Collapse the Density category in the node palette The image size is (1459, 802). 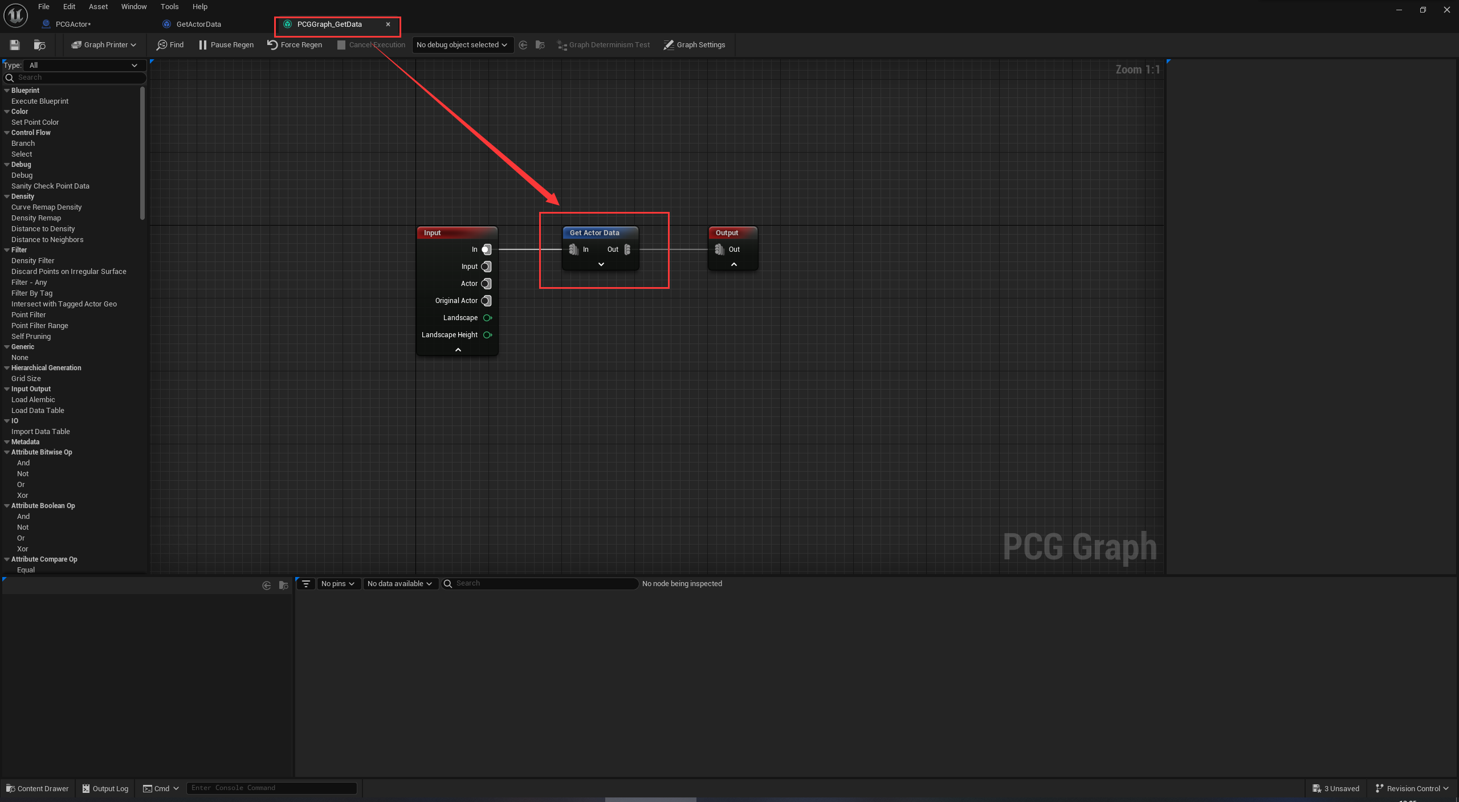click(x=6, y=196)
